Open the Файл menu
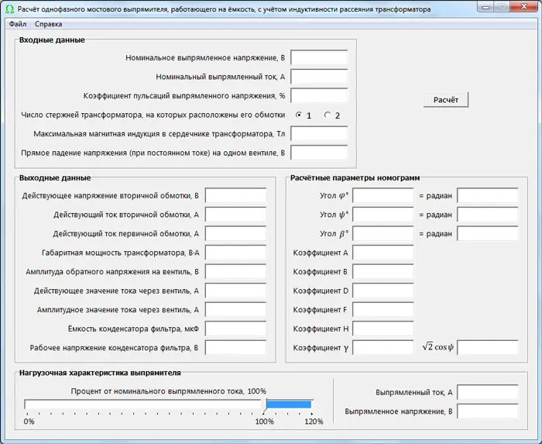Image resolution: width=542 pixels, height=444 pixels. (17, 24)
